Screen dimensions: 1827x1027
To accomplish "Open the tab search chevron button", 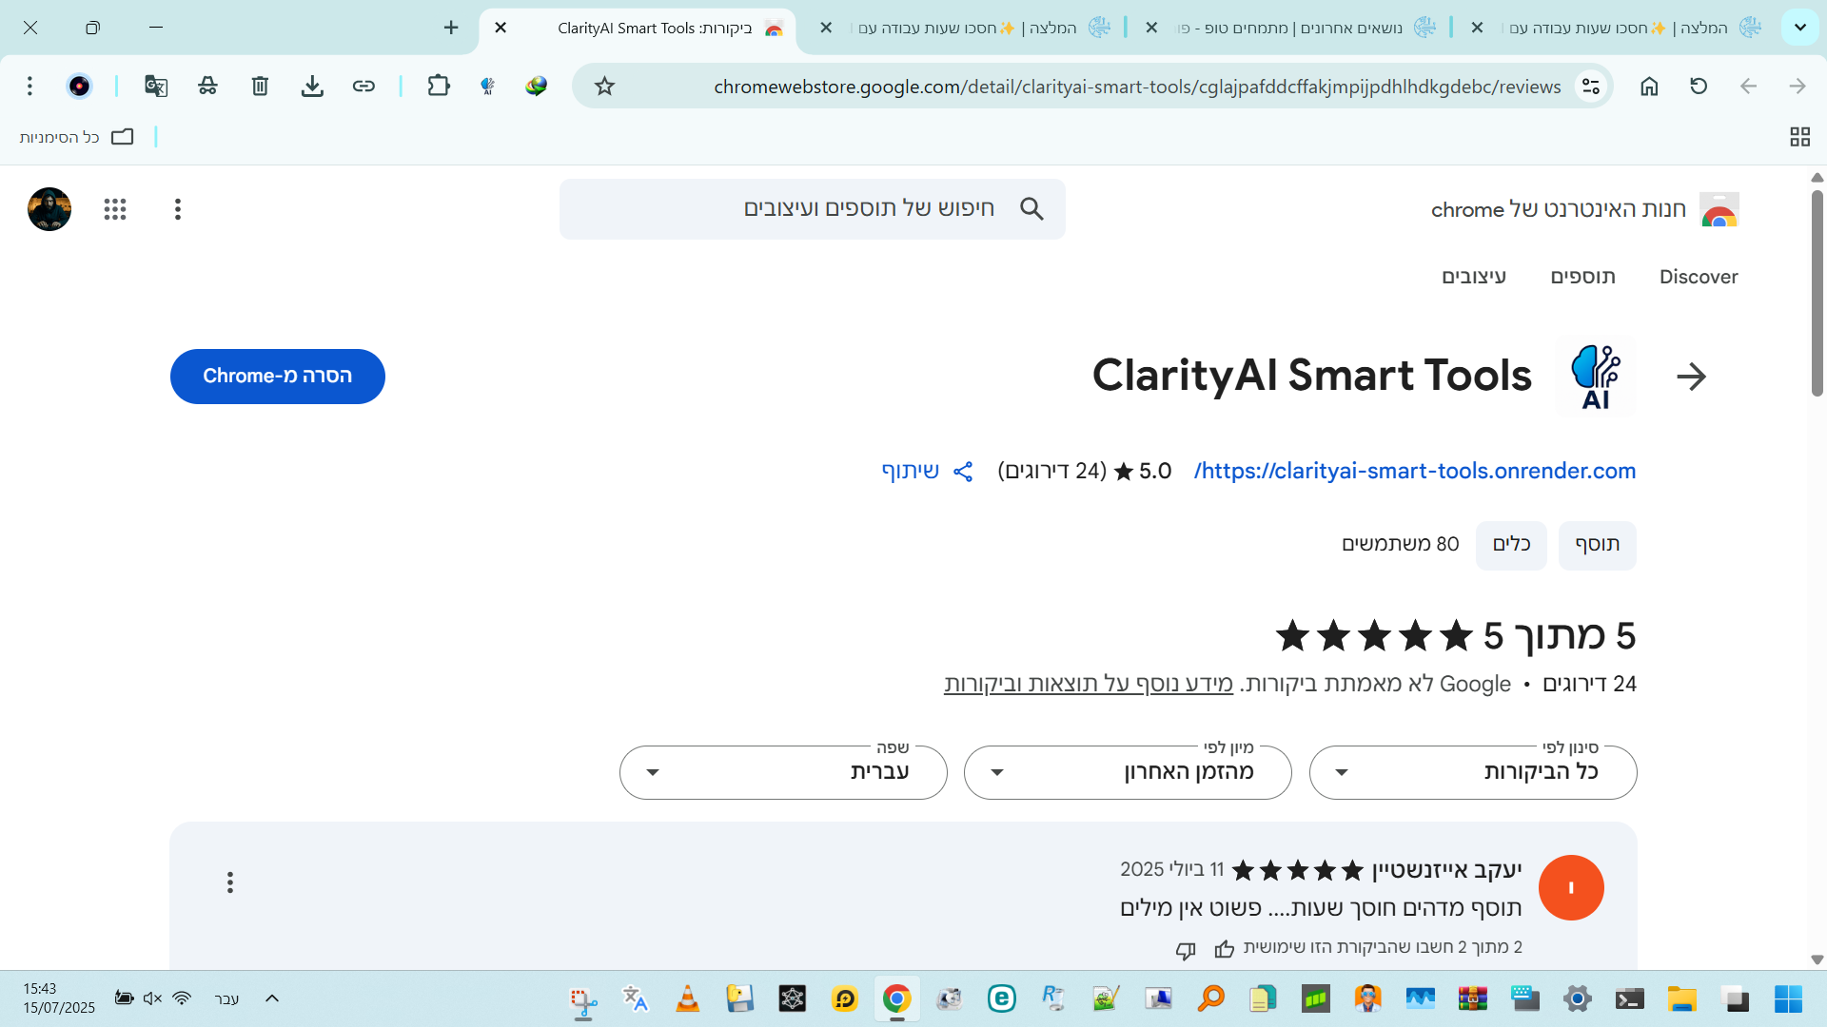I will point(1799,28).
